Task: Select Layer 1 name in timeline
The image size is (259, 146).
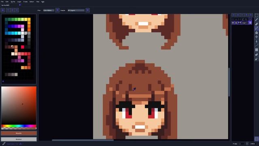Action: (244, 23)
